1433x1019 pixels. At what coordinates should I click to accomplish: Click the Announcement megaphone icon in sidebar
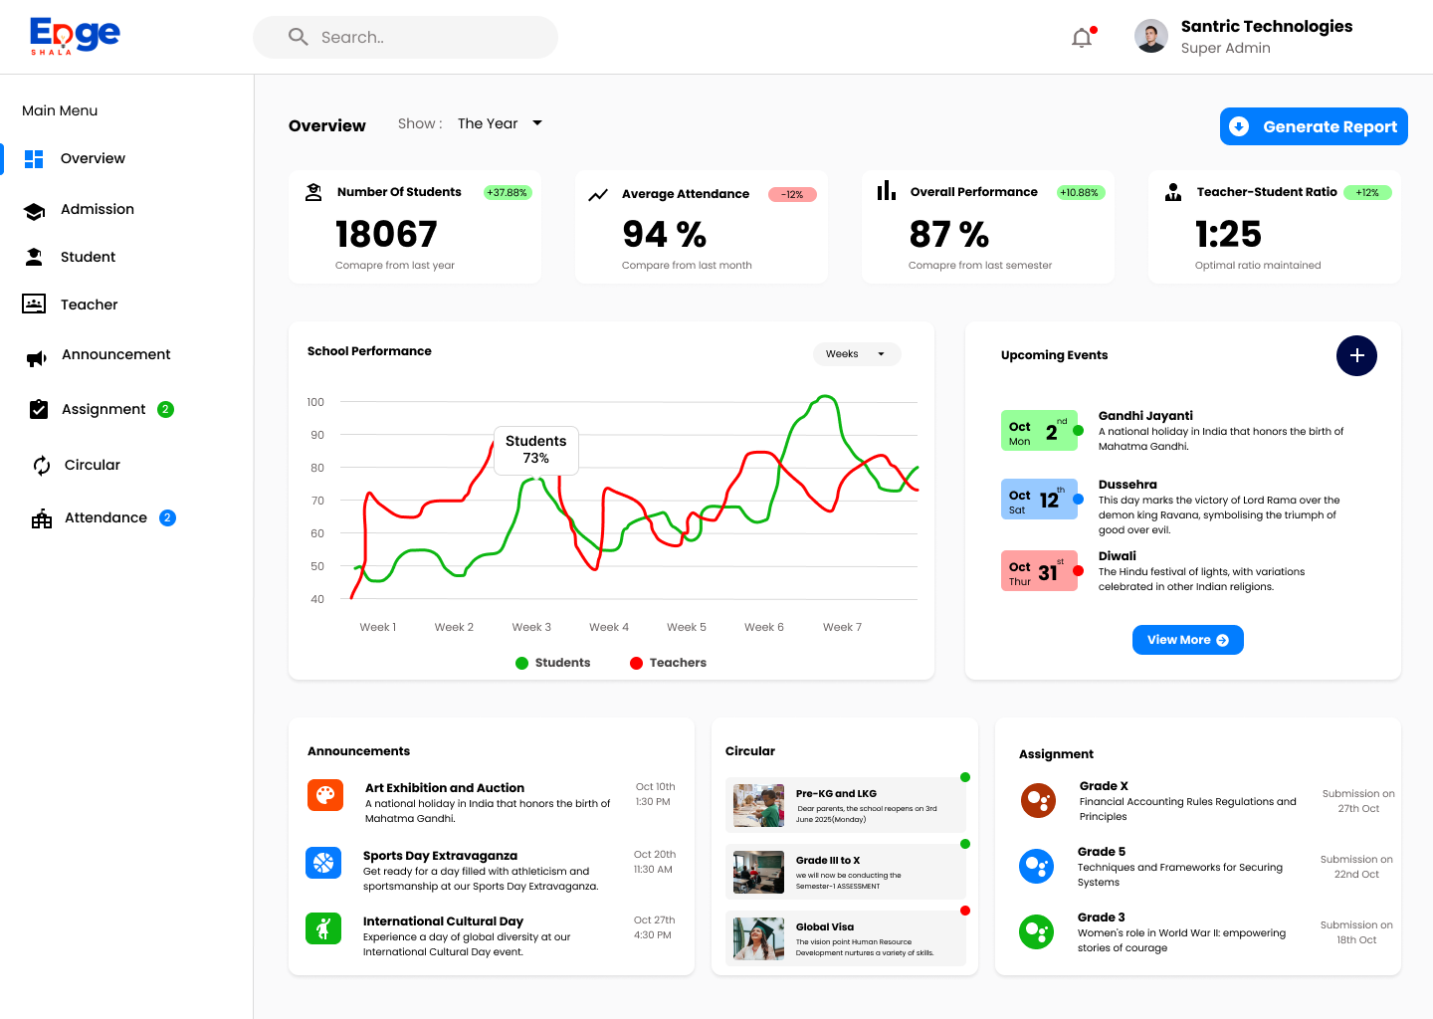coord(36,357)
